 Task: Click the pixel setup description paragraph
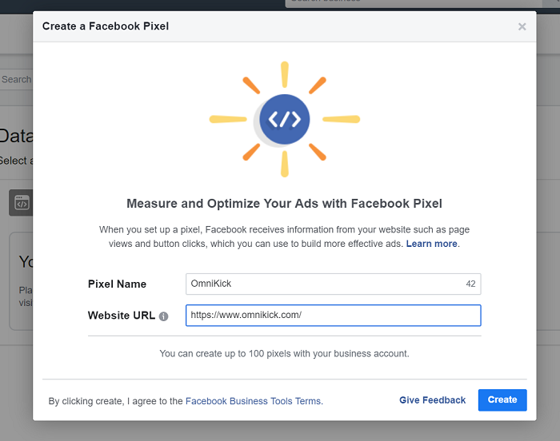(x=284, y=236)
